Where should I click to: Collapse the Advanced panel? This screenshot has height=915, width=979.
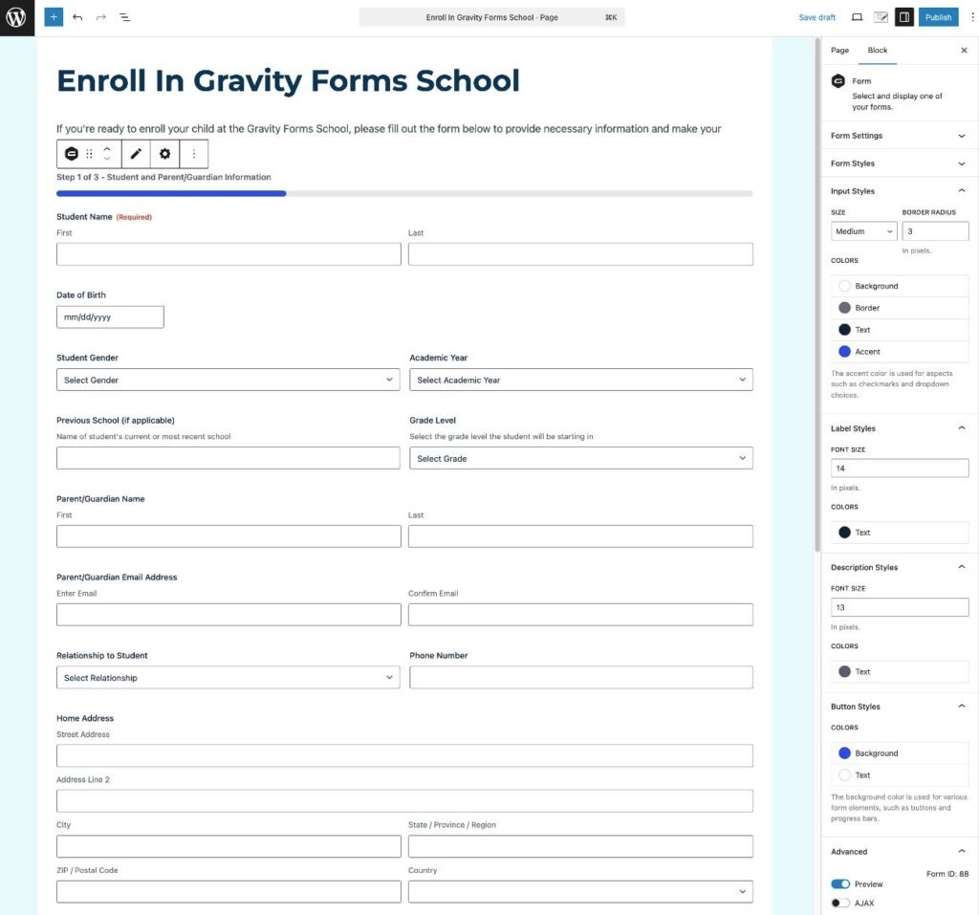point(899,851)
